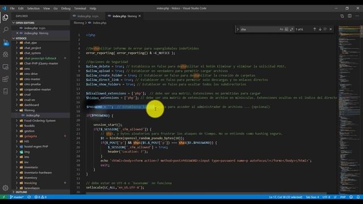
Task: Click Ln 17, Col 38 status entry
Action: (x=285, y=197)
